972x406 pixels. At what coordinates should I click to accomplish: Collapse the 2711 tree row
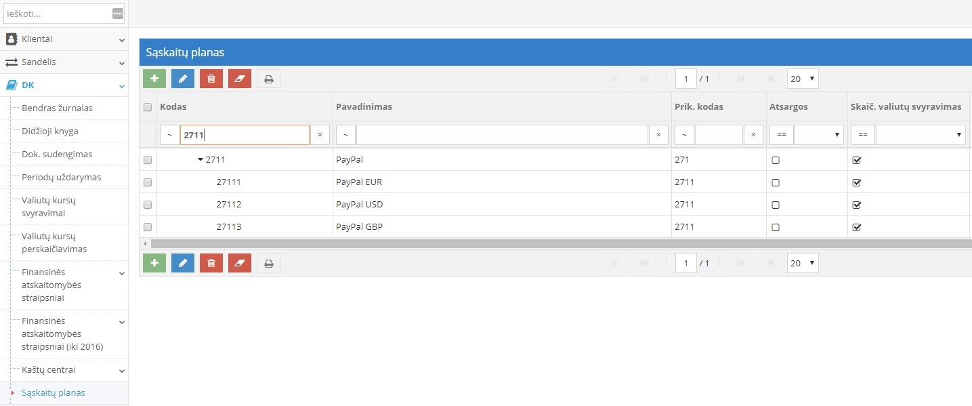click(200, 160)
